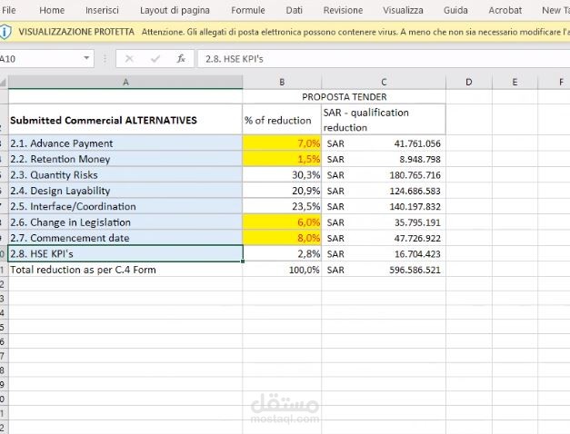Open the Acrobat ribbon tab

tap(505, 10)
